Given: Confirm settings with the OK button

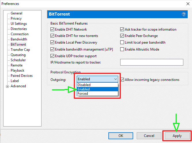Looking at the screenshot, I should [121, 136].
